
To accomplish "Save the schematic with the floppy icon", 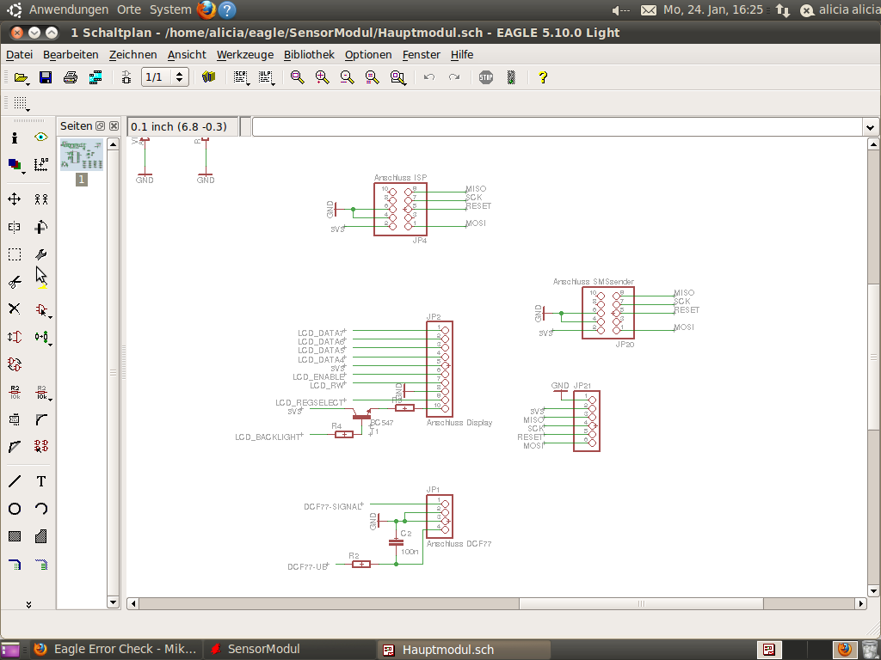I will pyautogui.click(x=46, y=77).
